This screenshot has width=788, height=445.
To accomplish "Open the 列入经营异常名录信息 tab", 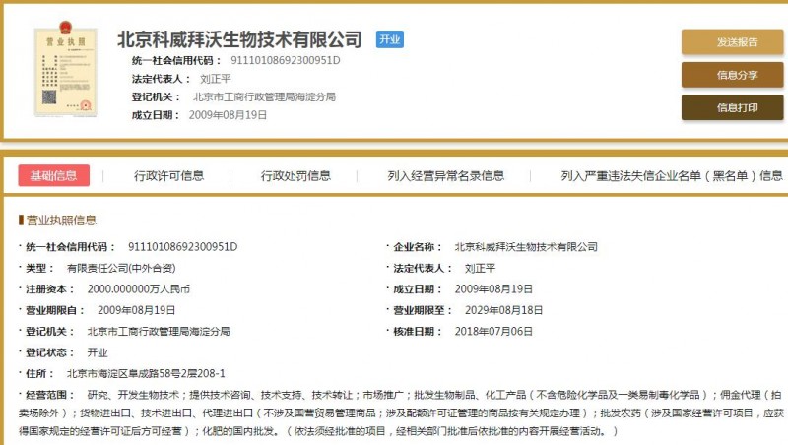I will (x=446, y=176).
